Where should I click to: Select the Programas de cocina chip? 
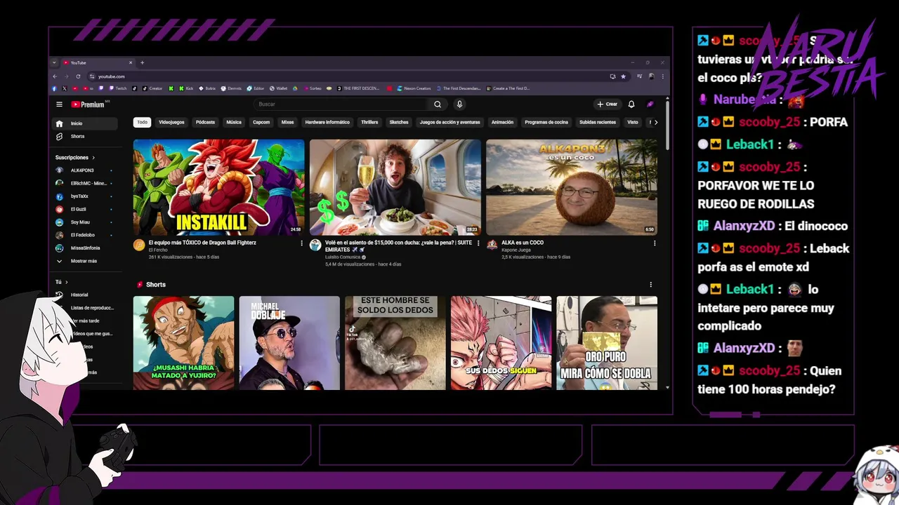click(546, 122)
